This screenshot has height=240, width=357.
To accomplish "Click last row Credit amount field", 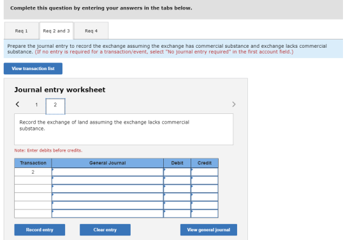I will [x=205, y=214].
